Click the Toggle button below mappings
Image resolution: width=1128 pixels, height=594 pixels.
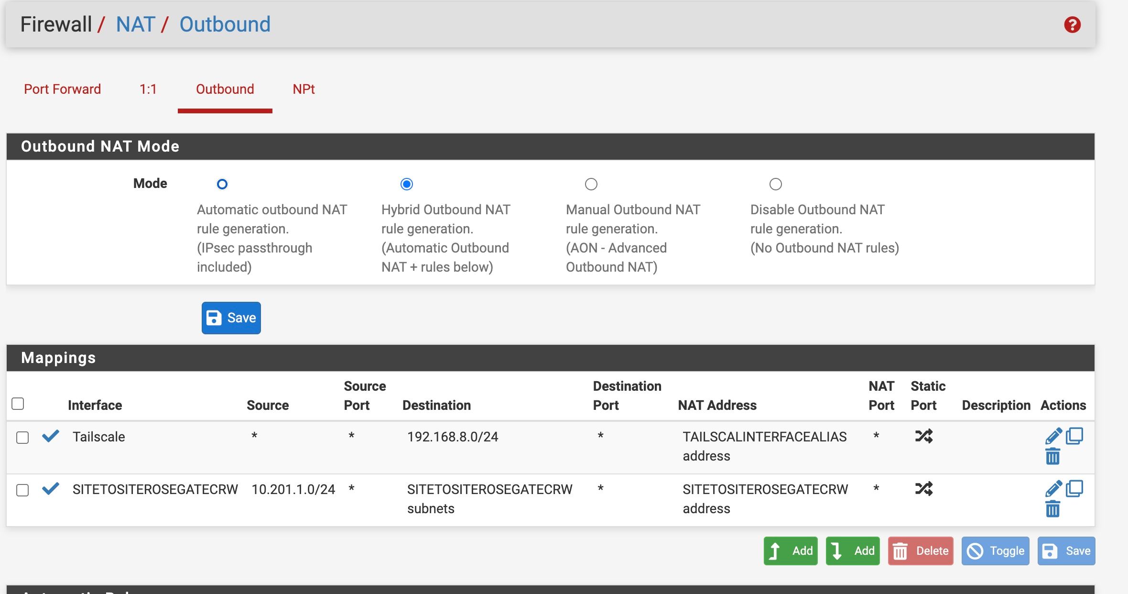(x=995, y=551)
